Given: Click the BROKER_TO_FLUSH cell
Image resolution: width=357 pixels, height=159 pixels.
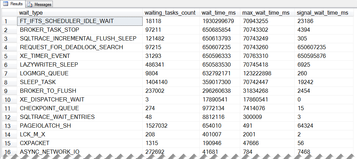Looking at the screenshot, I should pyautogui.click(x=80, y=91).
